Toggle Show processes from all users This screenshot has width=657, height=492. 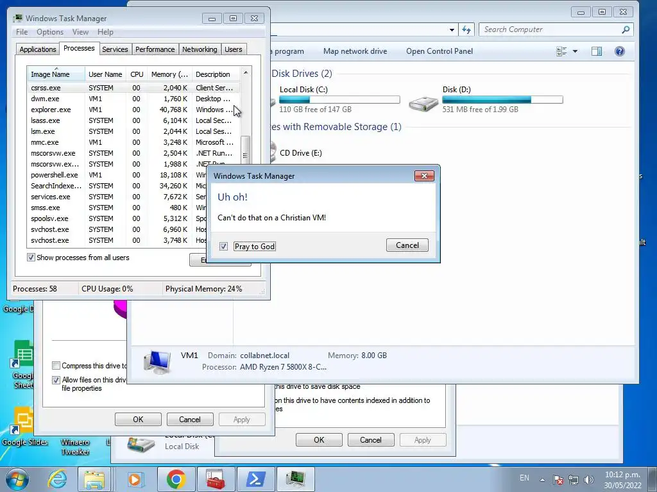pos(31,258)
